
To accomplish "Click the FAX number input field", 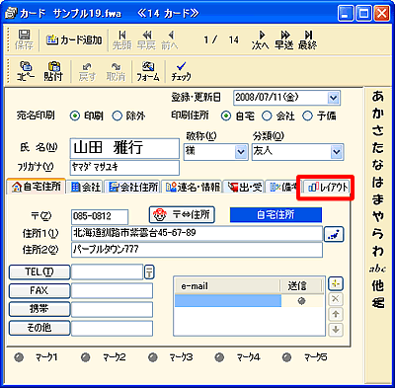I will (112, 291).
